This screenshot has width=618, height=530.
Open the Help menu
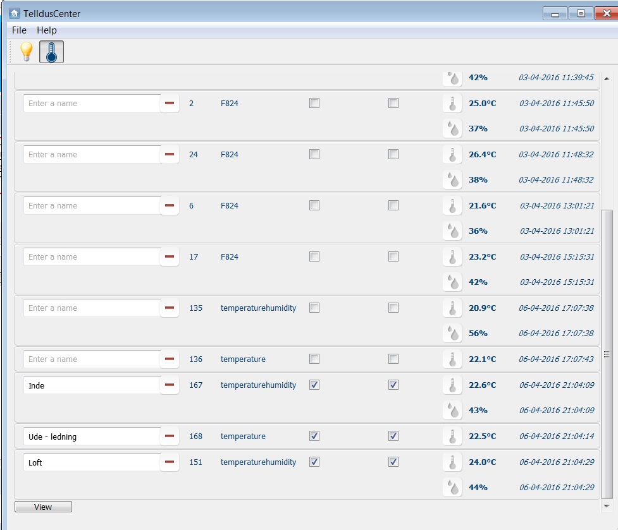click(x=47, y=30)
